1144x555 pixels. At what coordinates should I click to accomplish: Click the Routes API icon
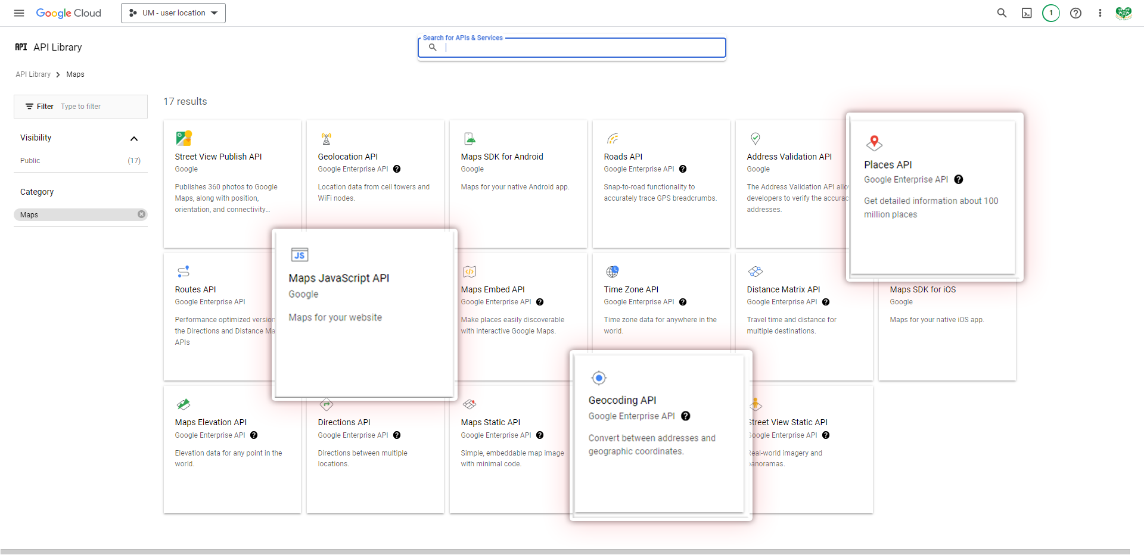pos(184,272)
